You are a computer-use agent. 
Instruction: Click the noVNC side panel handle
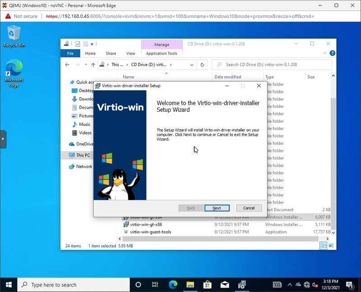[x=3, y=139]
